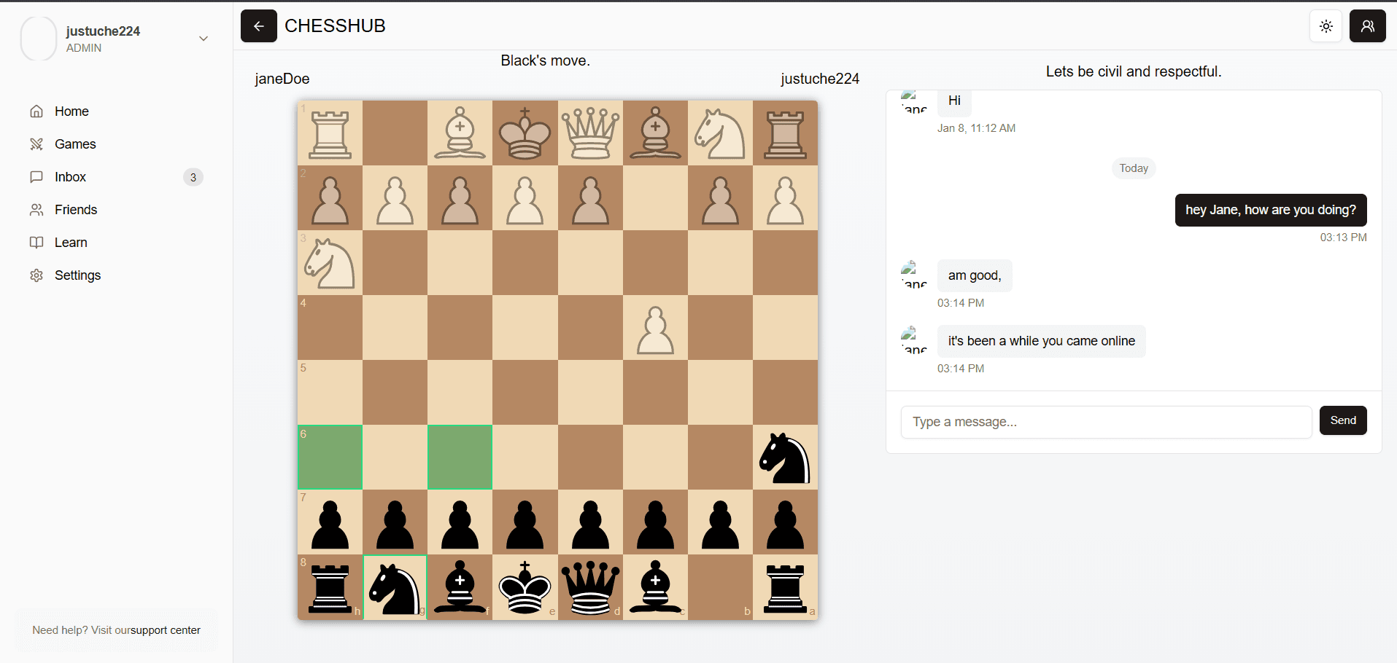This screenshot has height=663, width=1397.
Task: Select the black knight on the board's right edge
Action: (785, 458)
